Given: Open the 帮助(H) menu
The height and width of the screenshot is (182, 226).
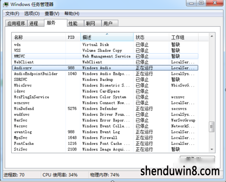Looking at the screenshot, I should (72, 14).
